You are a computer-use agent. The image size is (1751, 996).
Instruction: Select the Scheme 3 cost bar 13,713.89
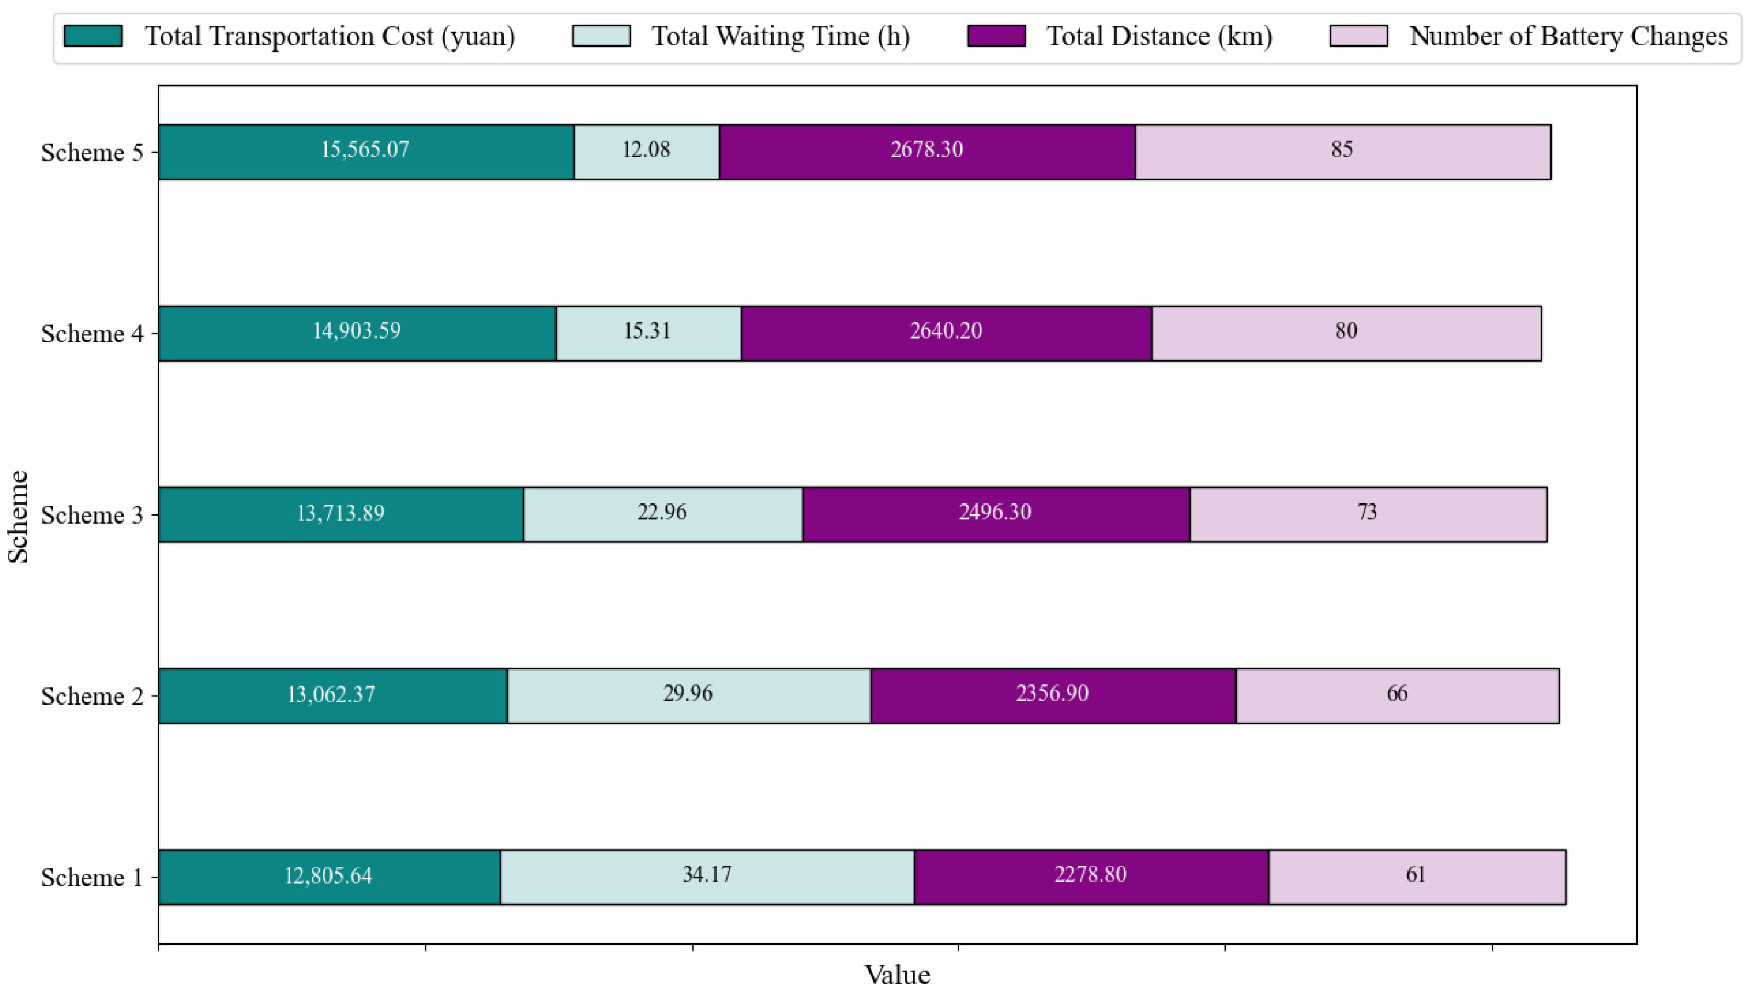pyautogui.click(x=341, y=514)
